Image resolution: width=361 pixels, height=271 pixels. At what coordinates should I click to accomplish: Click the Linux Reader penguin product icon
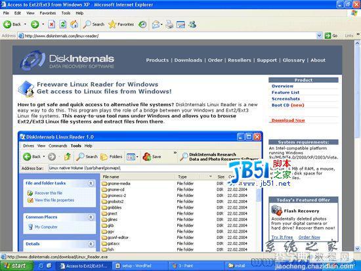26,89
